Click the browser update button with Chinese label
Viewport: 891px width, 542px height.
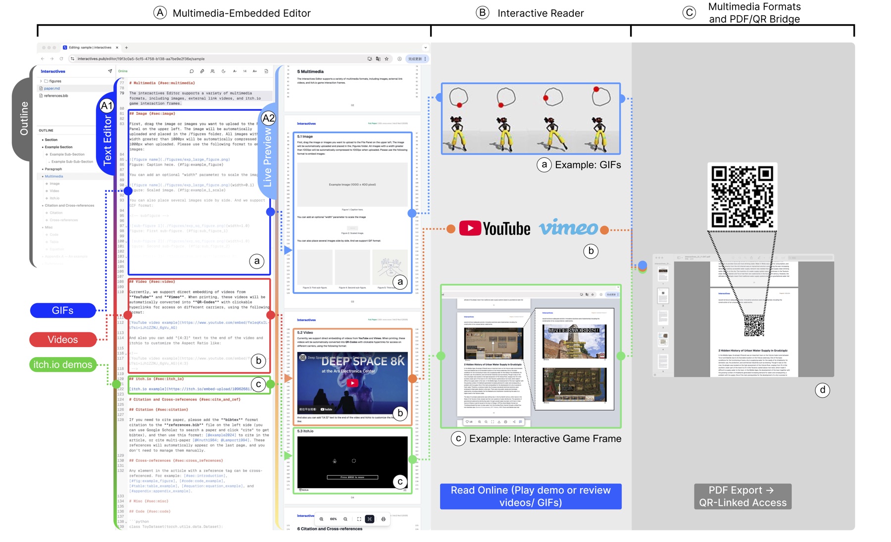pyautogui.click(x=417, y=59)
